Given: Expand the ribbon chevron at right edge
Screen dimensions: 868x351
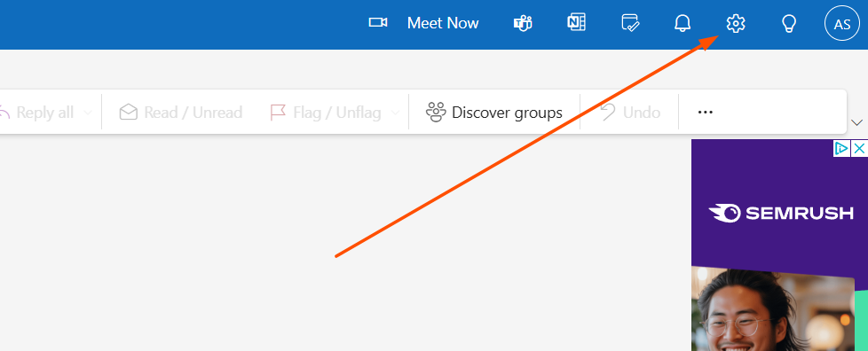Looking at the screenshot, I should (857, 122).
